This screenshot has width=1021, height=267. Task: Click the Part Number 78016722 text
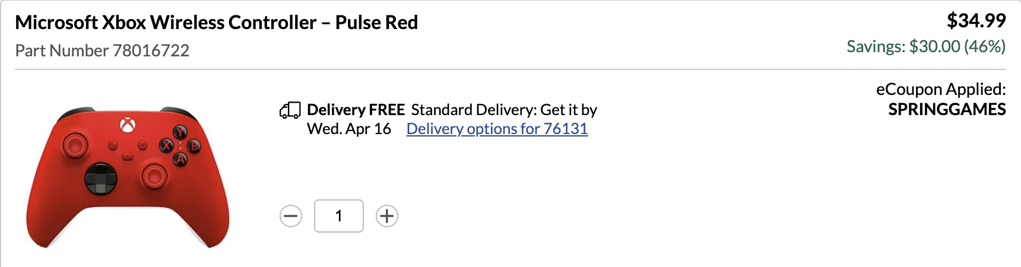click(x=102, y=50)
